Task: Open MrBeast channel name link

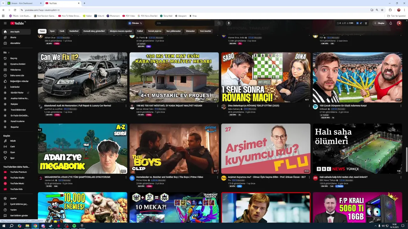Action: tap(324, 109)
